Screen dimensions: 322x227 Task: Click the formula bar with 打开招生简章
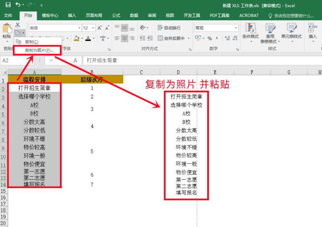pyautogui.click(x=202, y=60)
